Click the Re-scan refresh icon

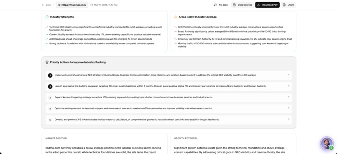click(x=215, y=5)
